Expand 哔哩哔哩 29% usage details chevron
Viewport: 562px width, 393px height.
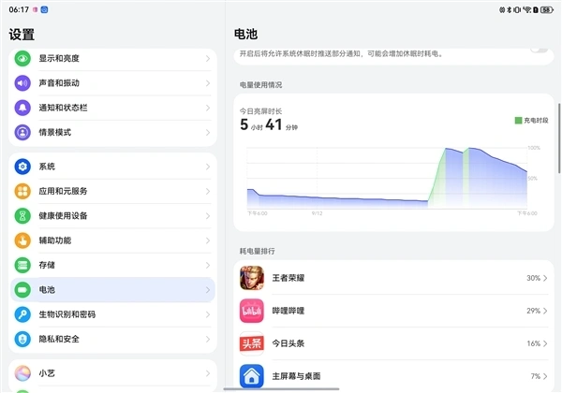click(545, 310)
